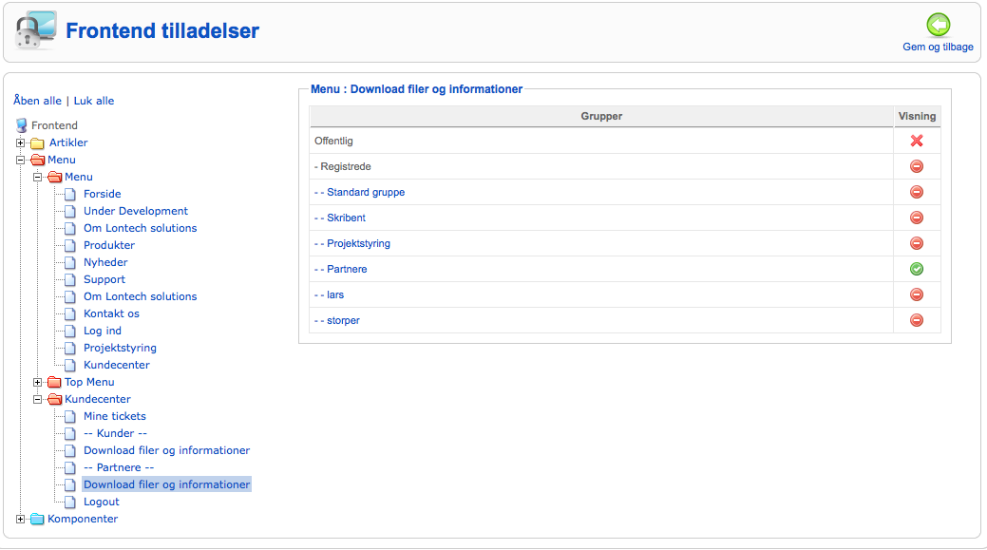Toggle the red X for Offentlig visibility
The height and width of the screenshot is (550, 987).
(x=917, y=141)
